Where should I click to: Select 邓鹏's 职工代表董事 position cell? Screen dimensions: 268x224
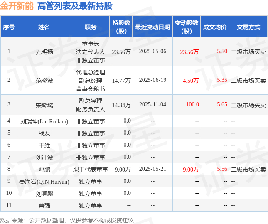91,169
